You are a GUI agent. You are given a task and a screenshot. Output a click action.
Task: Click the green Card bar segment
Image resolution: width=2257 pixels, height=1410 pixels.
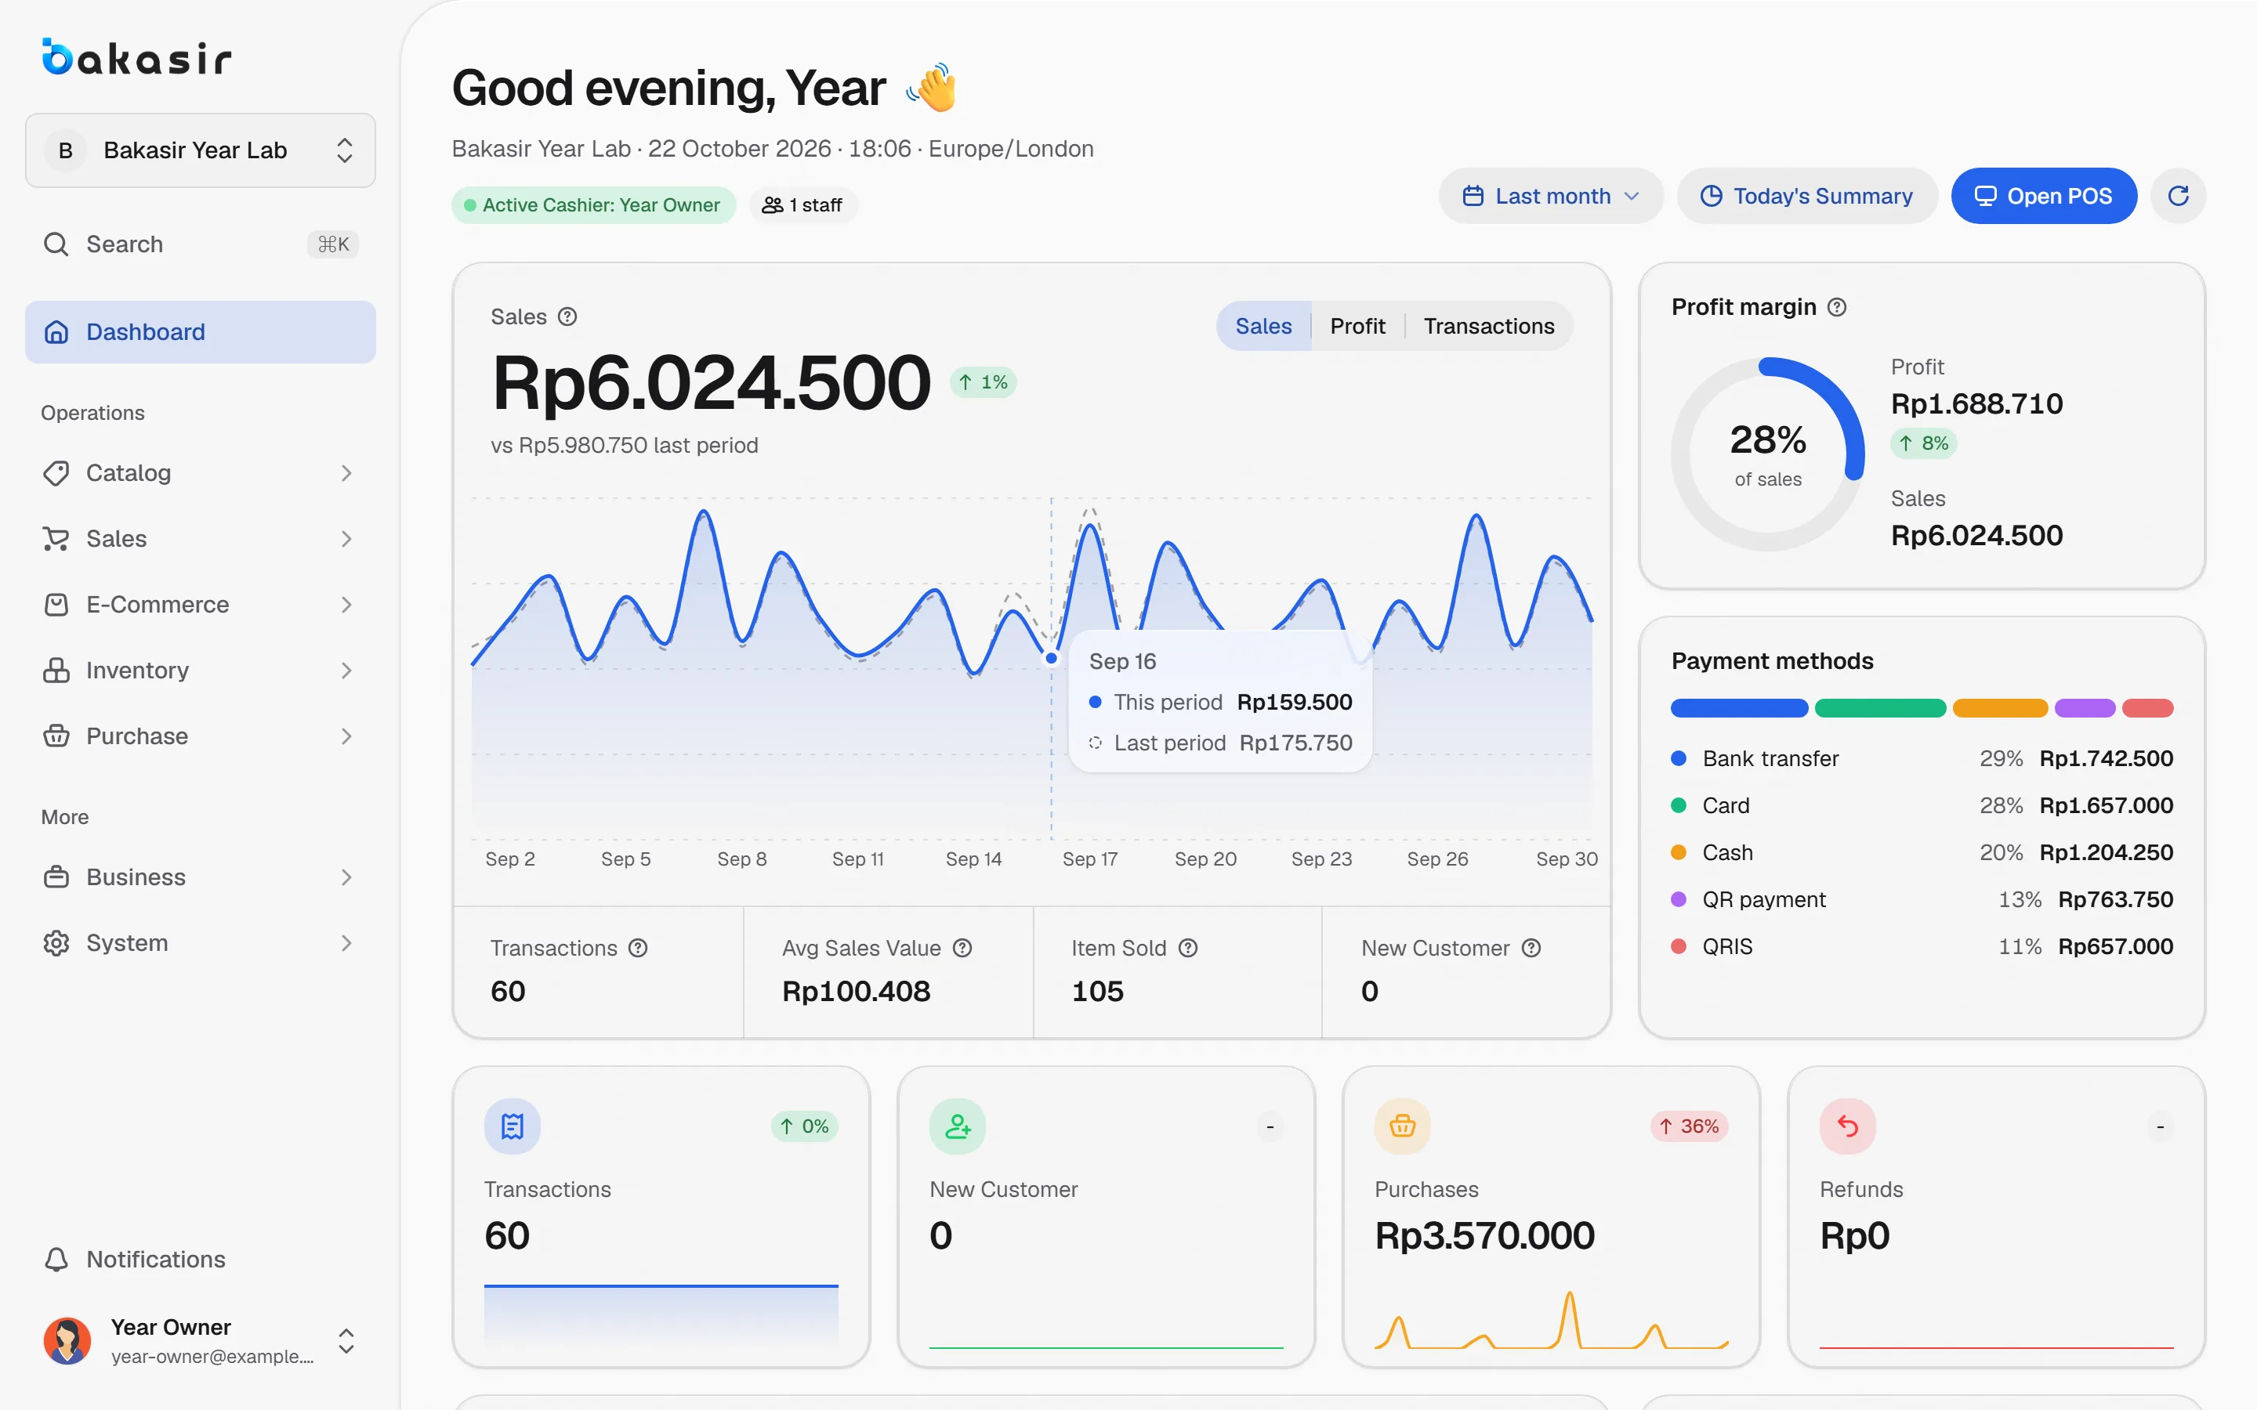click(x=1880, y=708)
